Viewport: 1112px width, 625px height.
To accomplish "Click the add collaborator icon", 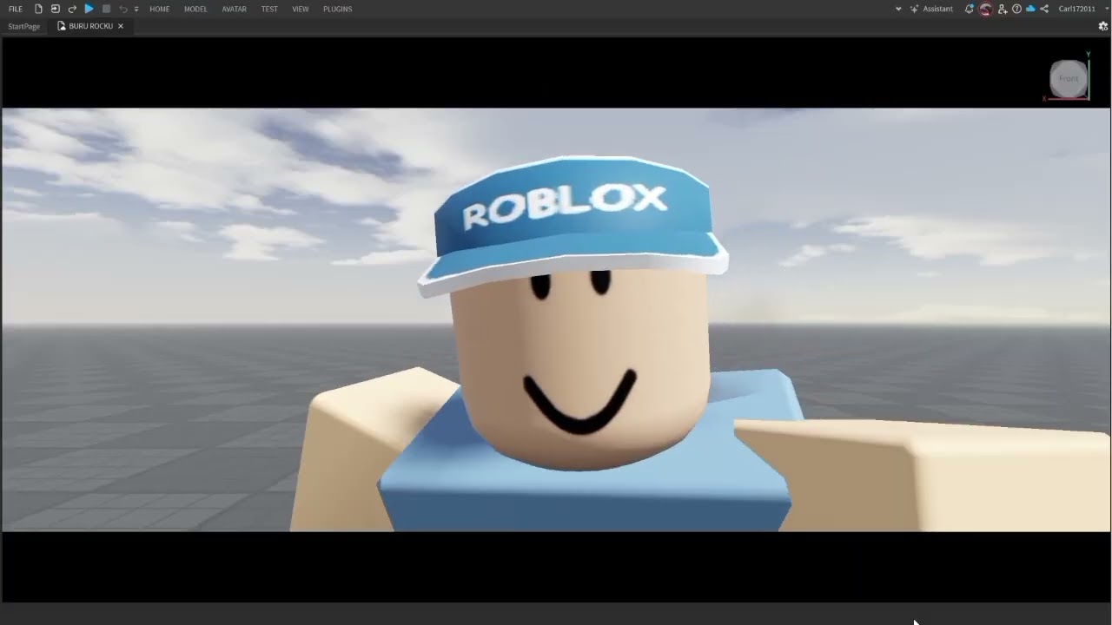I will tap(1003, 9).
